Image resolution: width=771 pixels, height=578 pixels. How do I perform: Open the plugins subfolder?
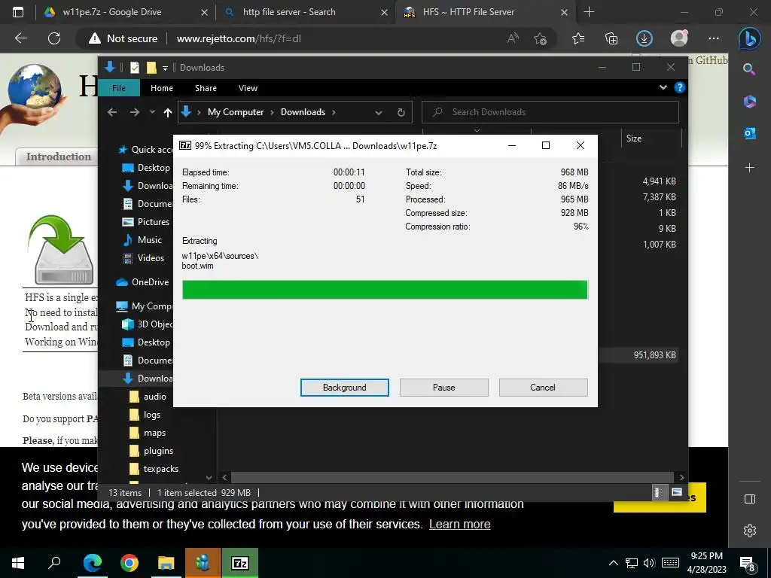151,451
